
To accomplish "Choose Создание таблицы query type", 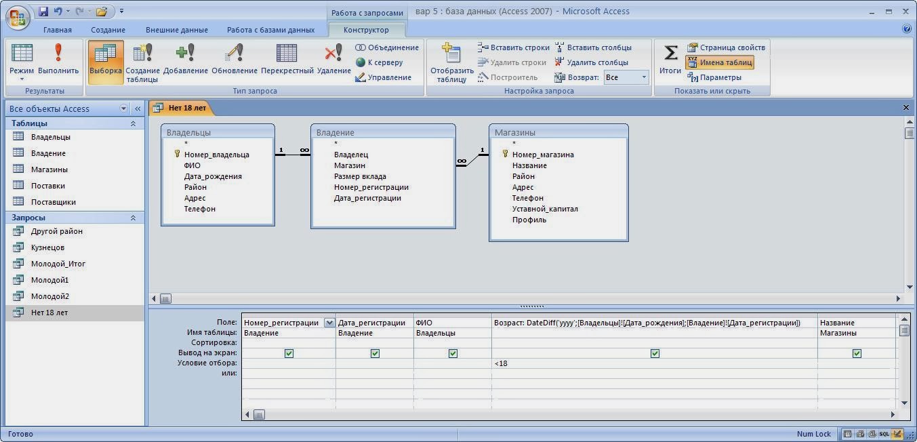I will (x=142, y=62).
